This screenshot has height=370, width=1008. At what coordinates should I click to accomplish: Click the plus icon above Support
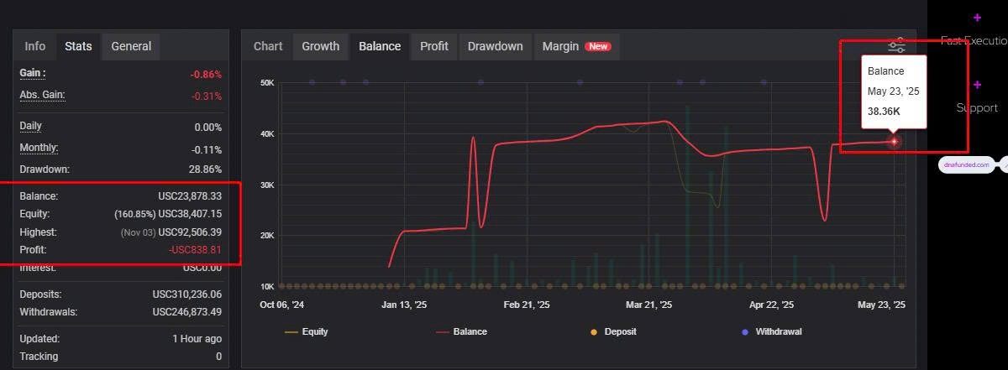tap(977, 85)
